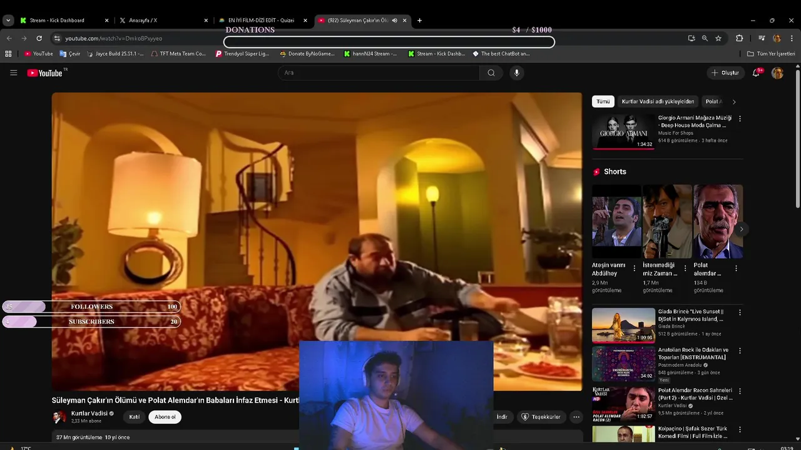Open options for Giada Brincè video
The height and width of the screenshot is (450, 801).
pyautogui.click(x=740, y=312)
